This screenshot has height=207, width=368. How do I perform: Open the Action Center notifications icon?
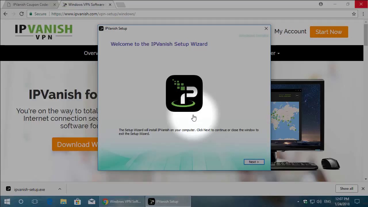coord(357,202)
